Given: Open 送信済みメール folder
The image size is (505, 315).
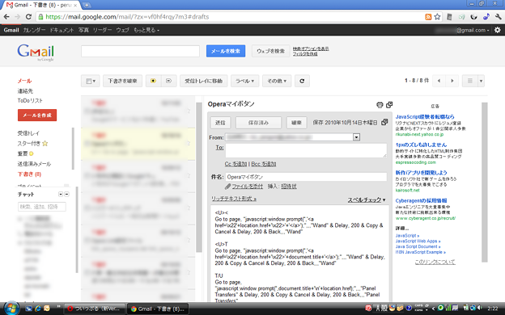Looking at the screenshot, I should (34, 164).
